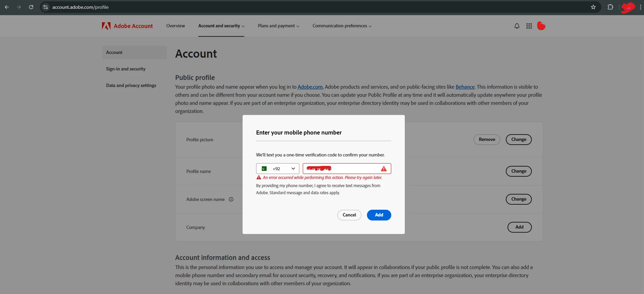Click the browser forward arrow

pyautogui.click(x=19, y=7)
